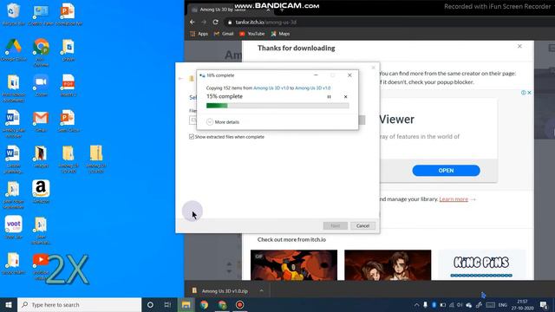The image size is (555, 312).
Task: Click the back arrow in the extract wizard
Action: click(180, 79)
